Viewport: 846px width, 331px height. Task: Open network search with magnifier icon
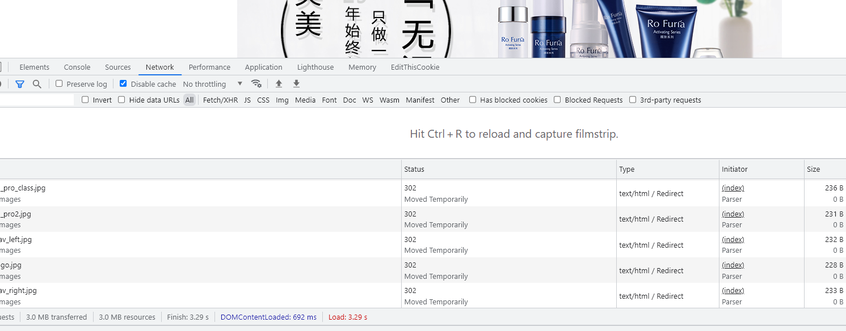click(37, 84)
